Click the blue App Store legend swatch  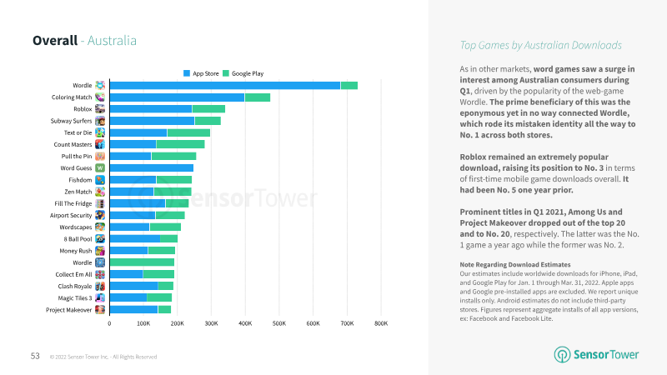186,73
